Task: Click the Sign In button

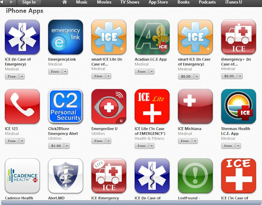Action: coord(29,2)
